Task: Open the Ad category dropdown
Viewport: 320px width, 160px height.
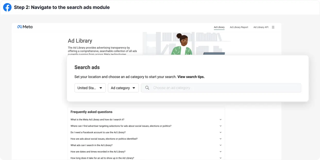Action: coord(123,88)
